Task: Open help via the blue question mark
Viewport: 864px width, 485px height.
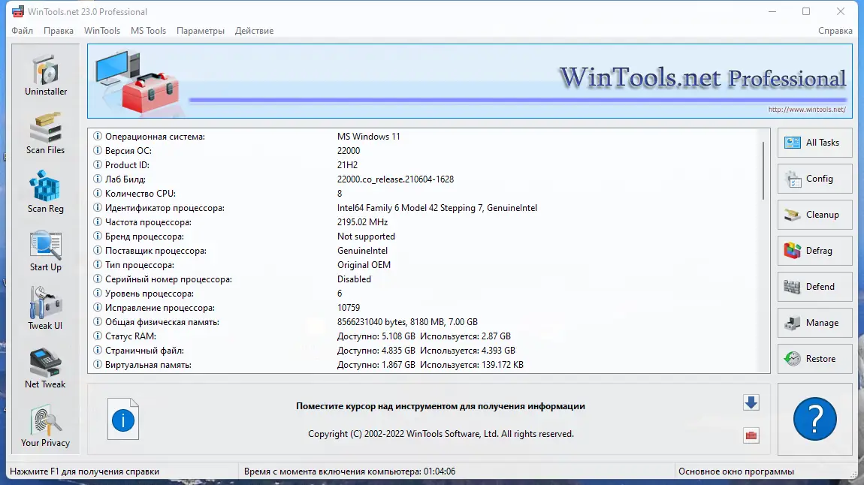Action: click(814, 420)
